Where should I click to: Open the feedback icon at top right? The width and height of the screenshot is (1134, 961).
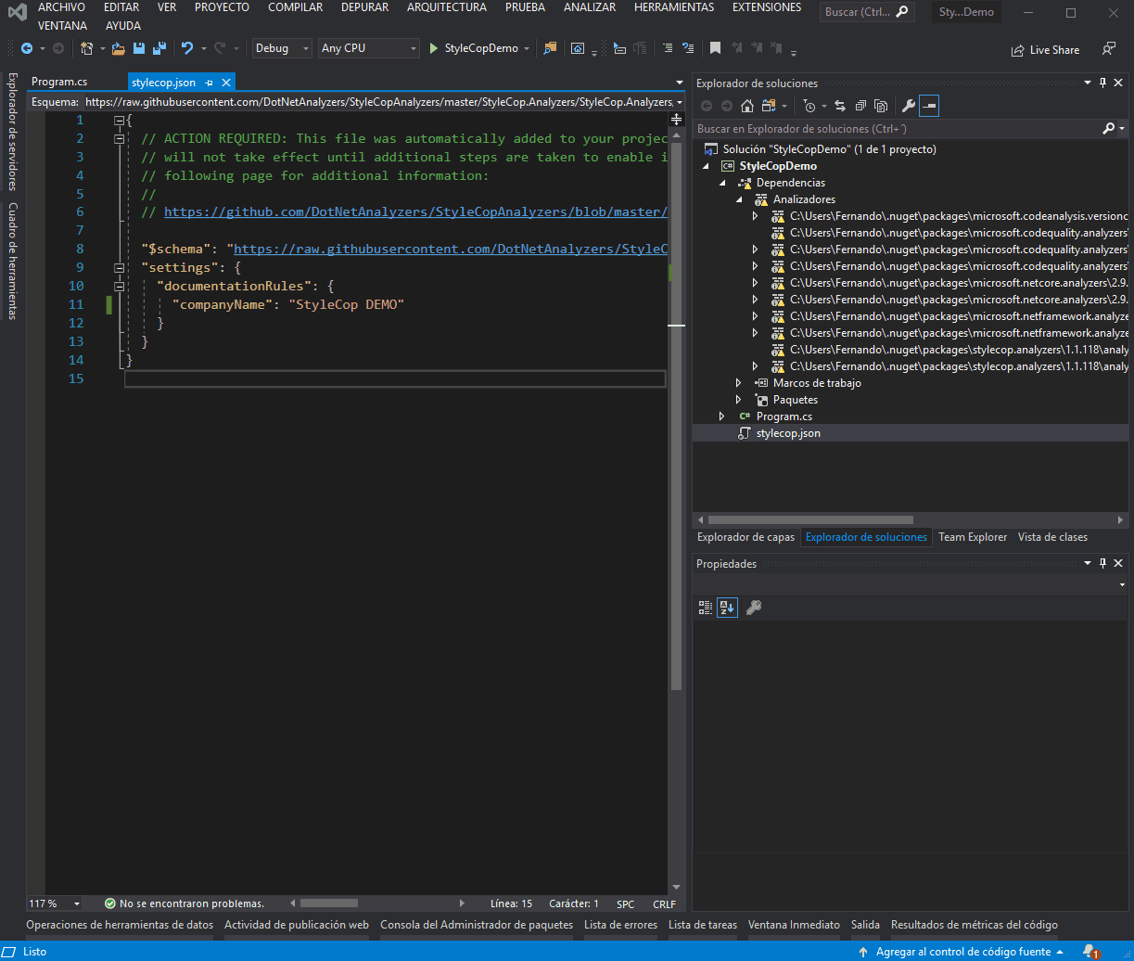[1108, 49]
